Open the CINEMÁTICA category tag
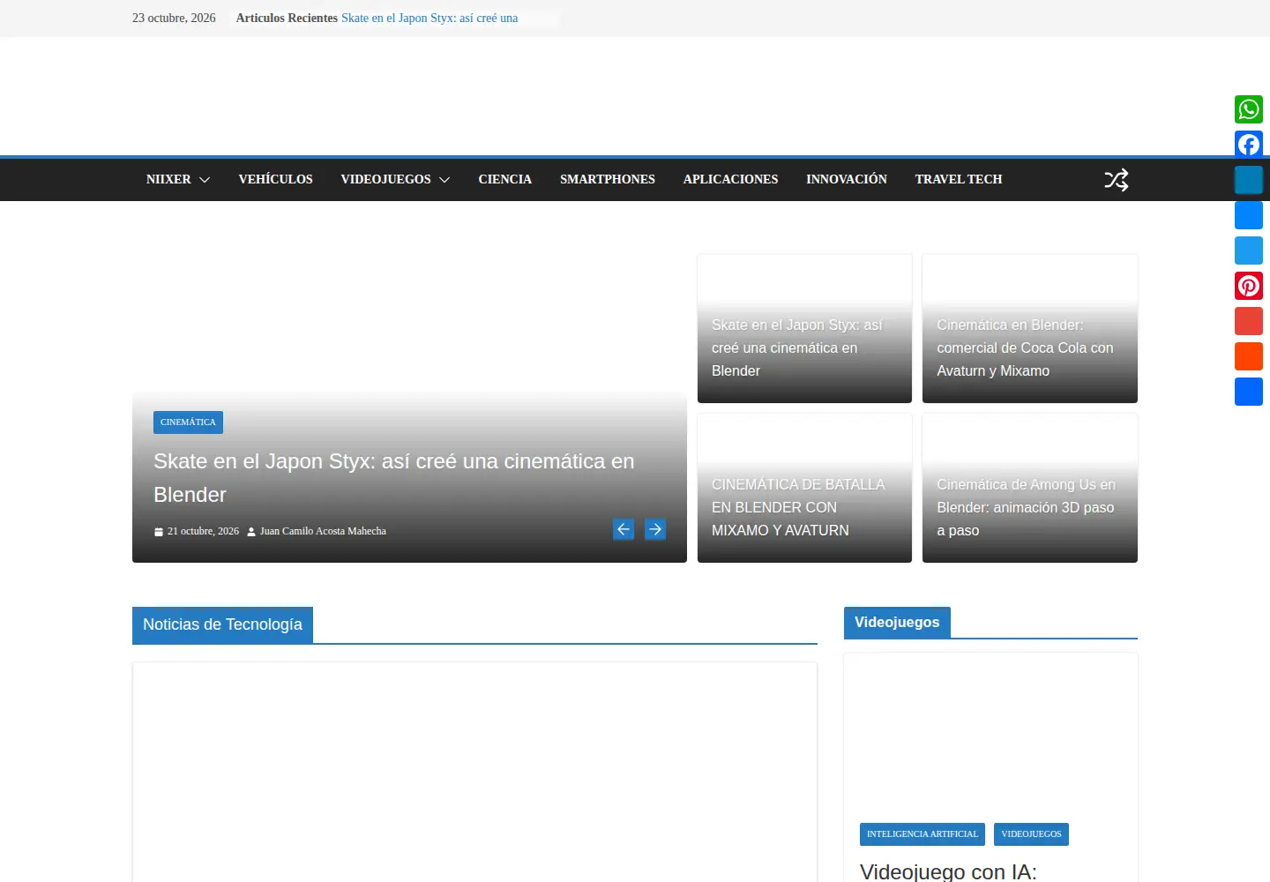Image resolution: width=1270 pixels, height=882 pixels. 188,422
